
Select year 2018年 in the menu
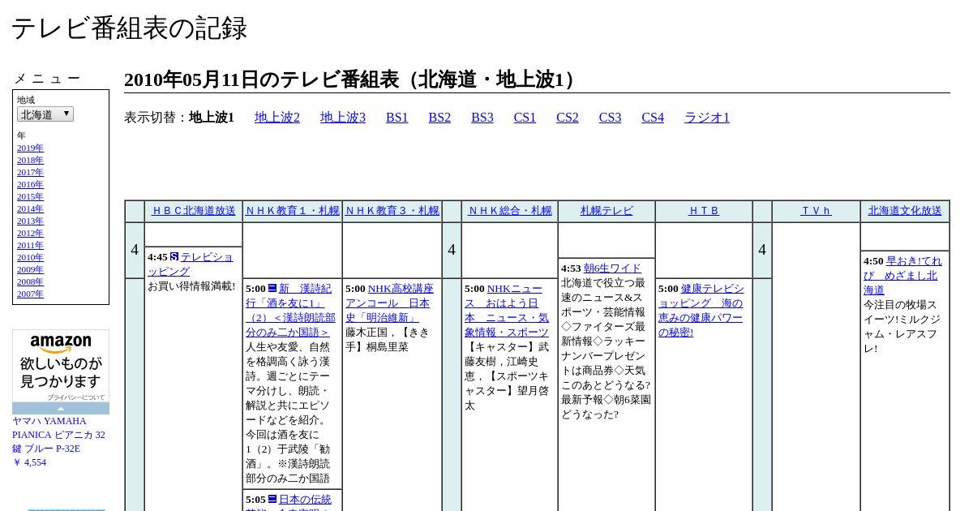pos(30,160)
